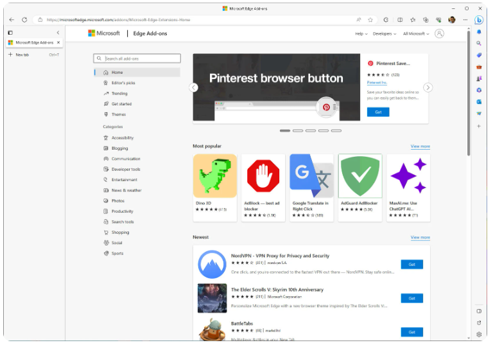
Task: Open the account sign-in avatar icon
Action: [439, 33]
